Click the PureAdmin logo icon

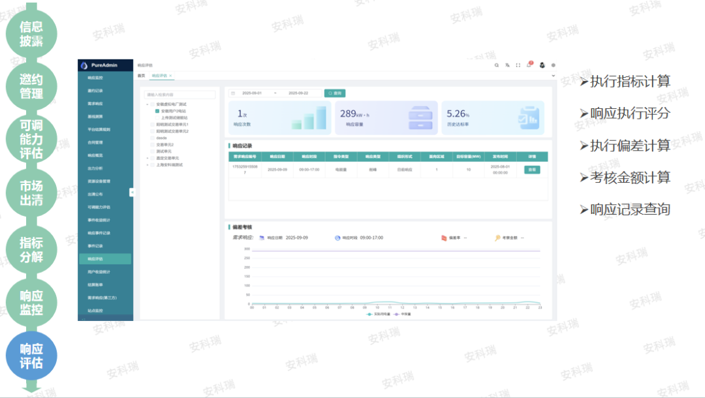(x=84, y=65)
